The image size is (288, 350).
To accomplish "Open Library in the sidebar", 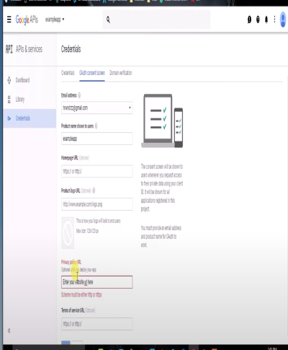I will click(20, 99).
